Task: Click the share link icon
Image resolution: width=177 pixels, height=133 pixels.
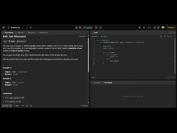Action: point(27,106)
